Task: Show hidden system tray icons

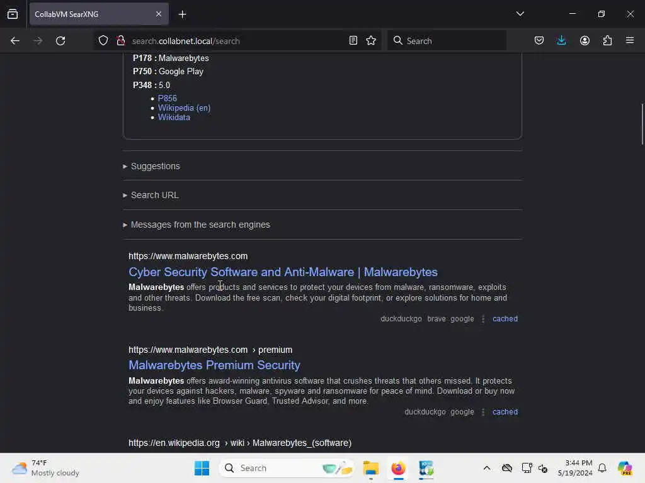Action: click(487, 468)
